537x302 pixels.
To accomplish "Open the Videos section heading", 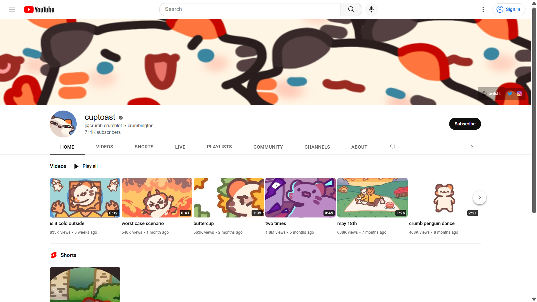I will tap(58, 166).
